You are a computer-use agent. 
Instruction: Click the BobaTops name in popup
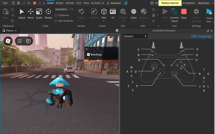click(x=96, y=54)
